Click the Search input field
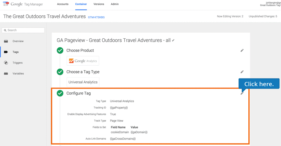 [x=23, y=30]
